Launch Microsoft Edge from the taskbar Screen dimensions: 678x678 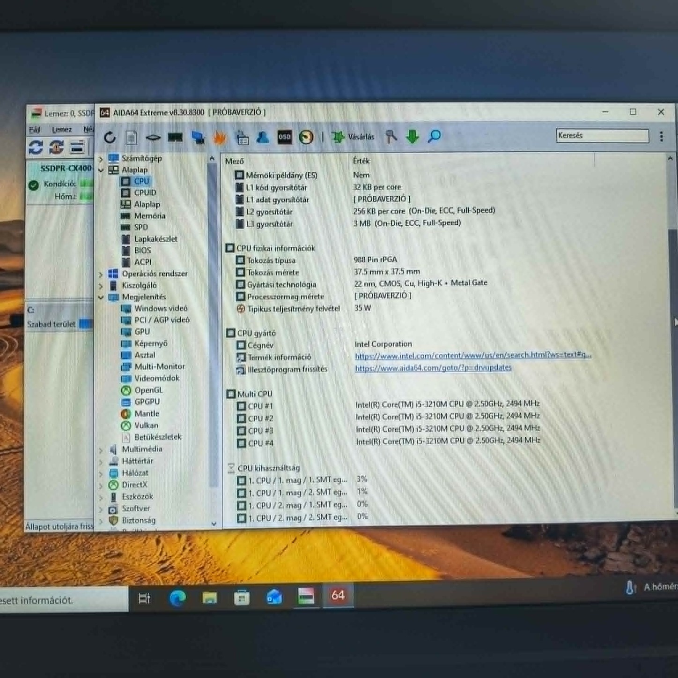point(177,597)
